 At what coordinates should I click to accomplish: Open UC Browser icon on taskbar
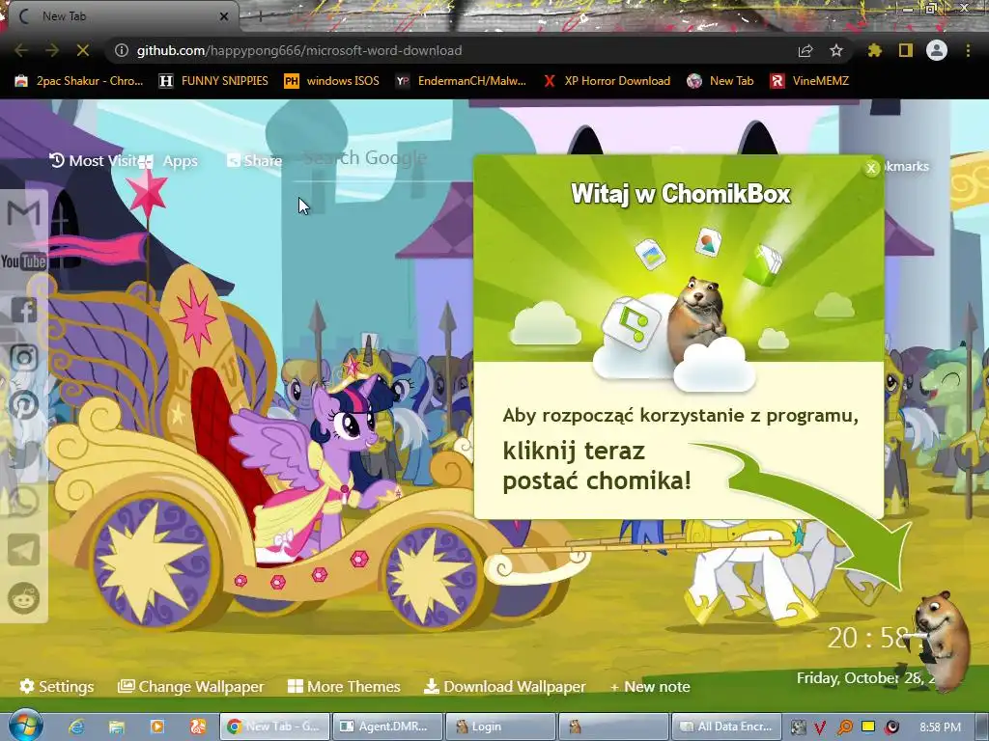pyautogui.click(x=197, y=727)
